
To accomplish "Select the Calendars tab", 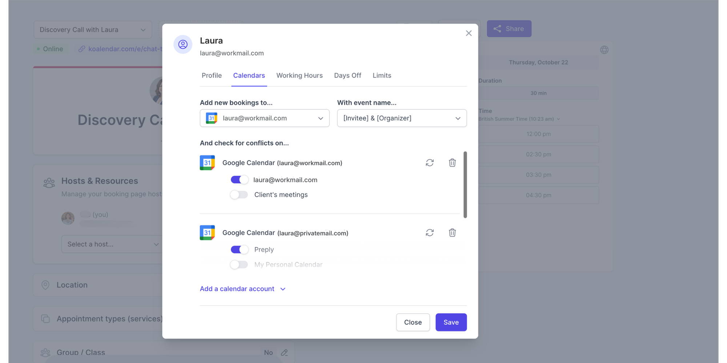I will pyautogui.click(x=249, y=76).
